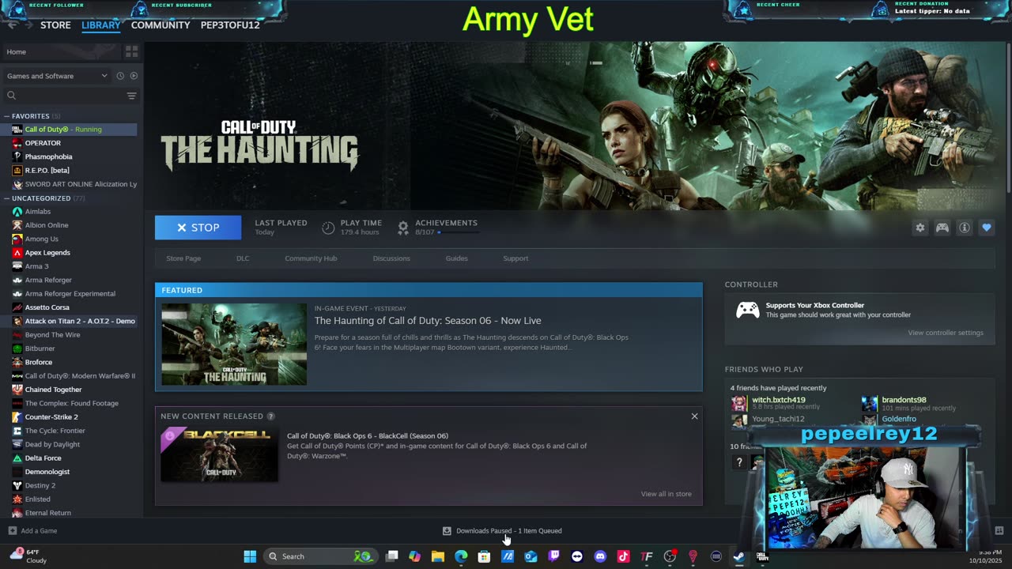Select Counter-Strike 2 in library list
The image size is (1012, 569).
click(x=51, y=417)
